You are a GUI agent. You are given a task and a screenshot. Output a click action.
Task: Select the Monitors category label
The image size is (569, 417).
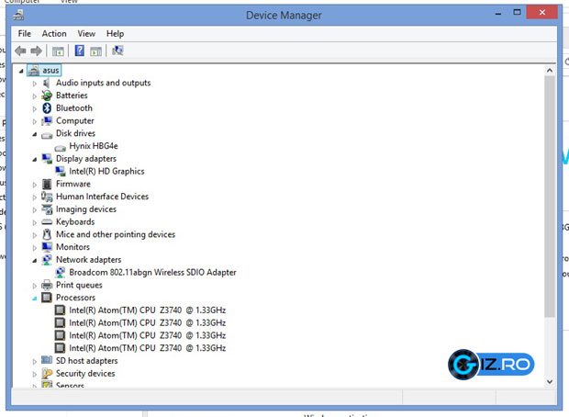pyautogui.click(x=73, y=247)
